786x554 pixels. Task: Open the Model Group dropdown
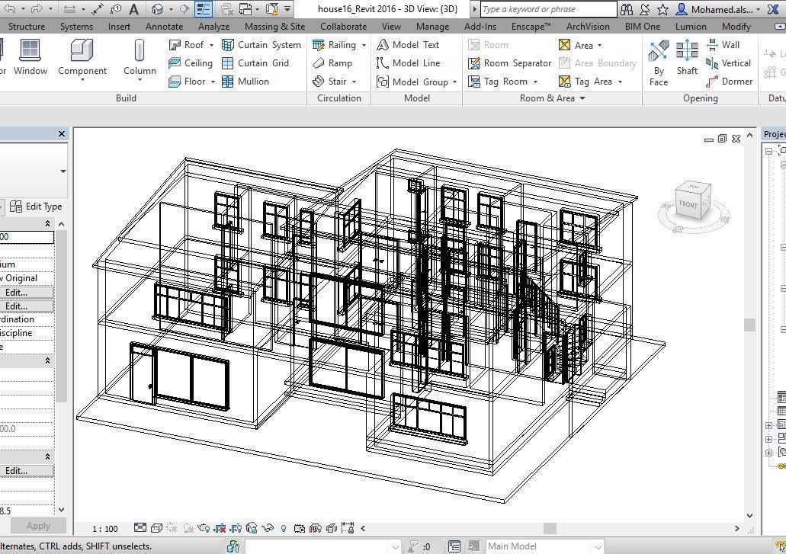454,82
